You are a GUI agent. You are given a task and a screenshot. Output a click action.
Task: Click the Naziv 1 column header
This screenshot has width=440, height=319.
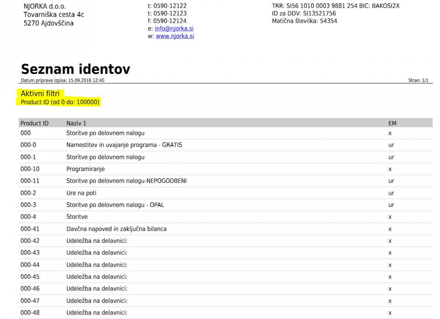click(76, 123)
